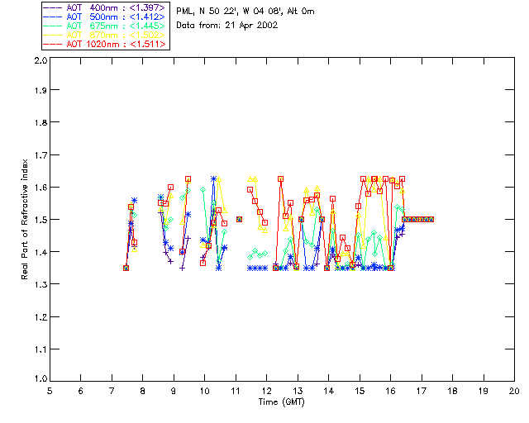Click the y-axis label 1.2
The image size is (529, 423).
(41, 317)
